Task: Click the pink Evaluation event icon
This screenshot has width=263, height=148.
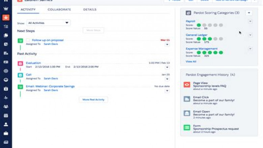Action: [x=20, y=63]
